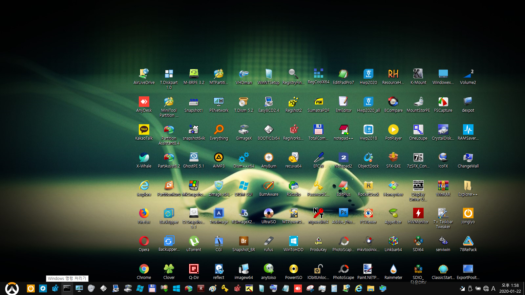525x295 pixels.
Task: Click the BCompare desktop icon
Action: [x=393, y=105]
